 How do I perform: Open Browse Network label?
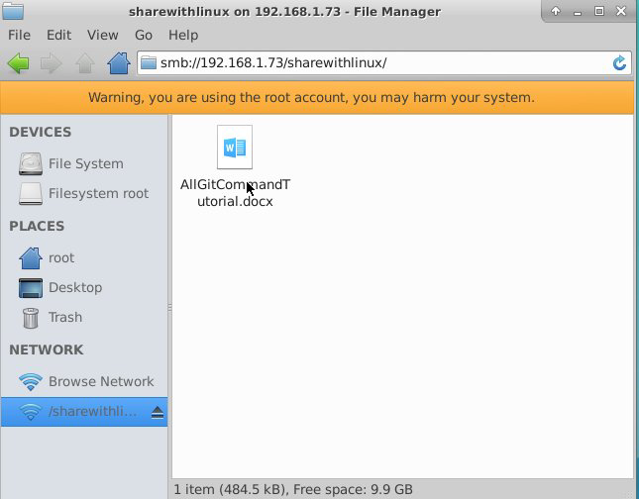point(101,382)
